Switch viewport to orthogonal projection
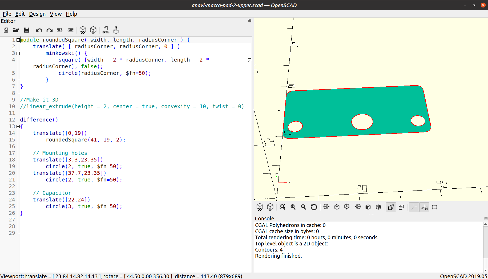This screenshot has width=488, height=279. click(401, 207)
